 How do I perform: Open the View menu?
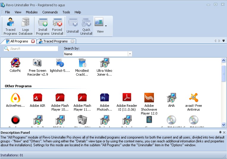tap(18, 12)
